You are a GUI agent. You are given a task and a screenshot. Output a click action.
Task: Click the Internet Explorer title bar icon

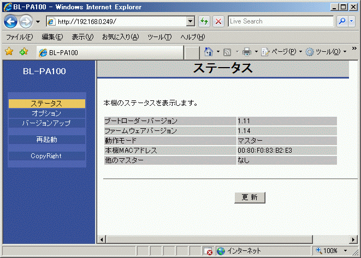pos(8,7)
